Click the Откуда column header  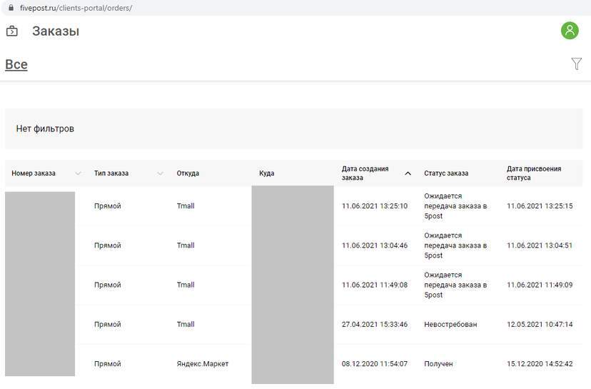tap(188, 173)
